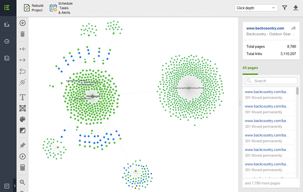Click the undo arrow tool
Viewport: 303px width, 192px height.
23,71
